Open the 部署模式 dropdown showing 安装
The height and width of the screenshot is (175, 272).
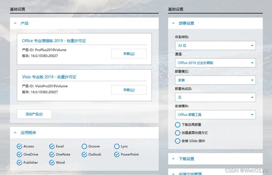pyautogui.click(x=215, y=80)
